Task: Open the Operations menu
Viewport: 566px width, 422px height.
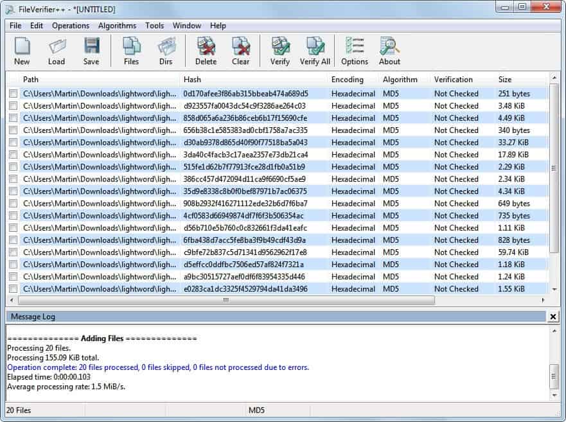Action: (x=70, y=26)
